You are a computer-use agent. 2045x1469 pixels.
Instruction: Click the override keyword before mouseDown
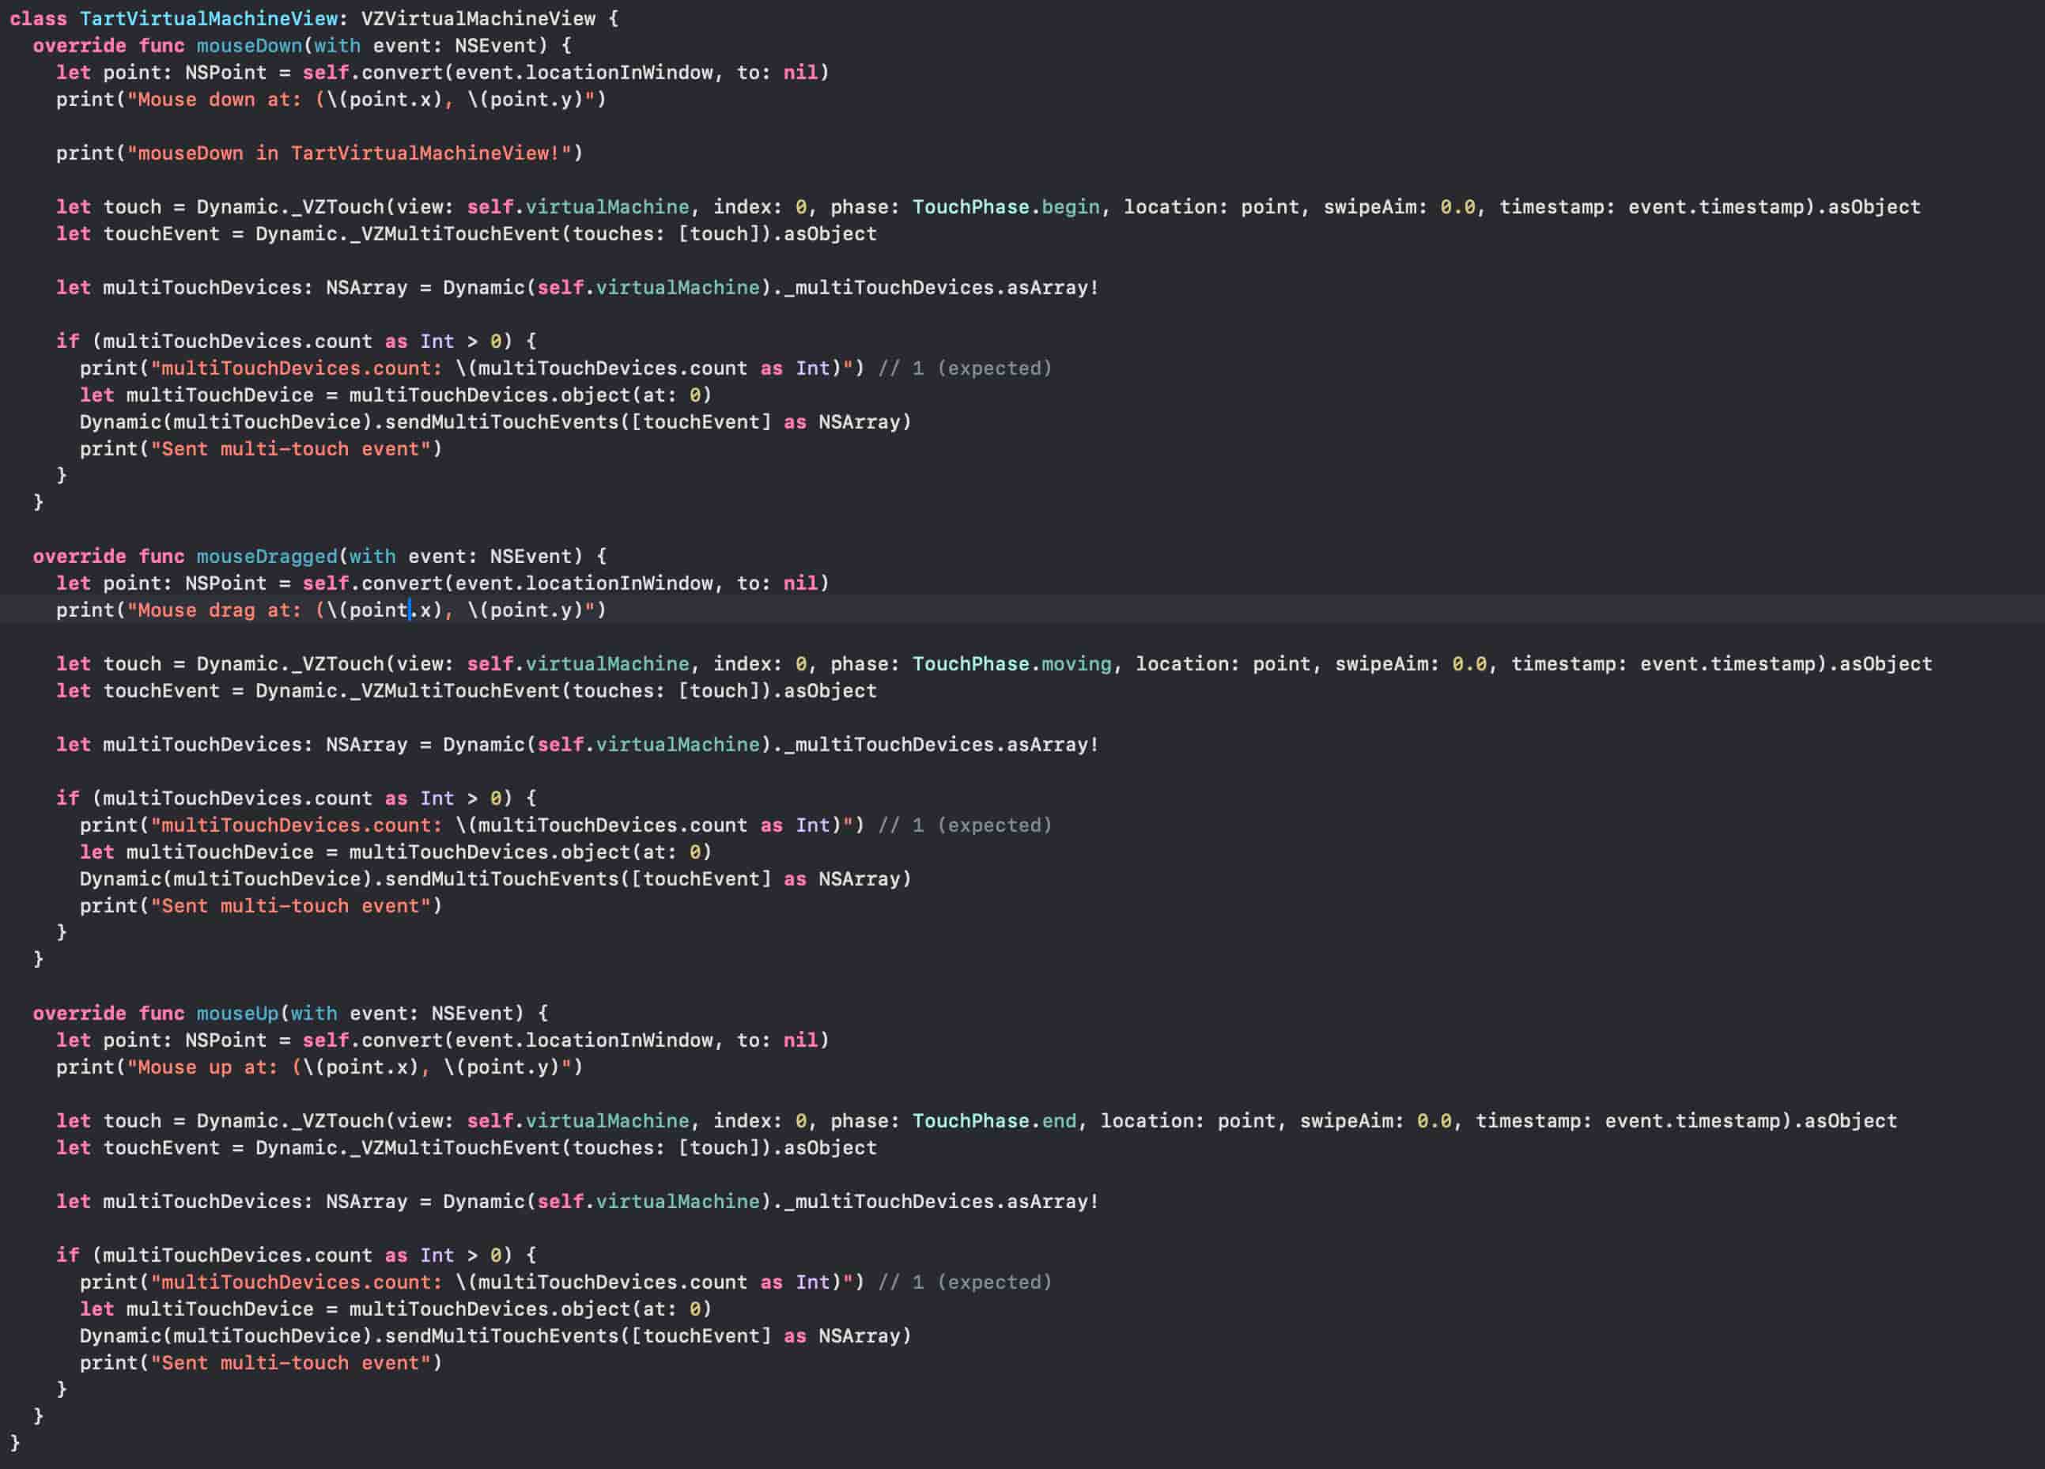[79, 45]
